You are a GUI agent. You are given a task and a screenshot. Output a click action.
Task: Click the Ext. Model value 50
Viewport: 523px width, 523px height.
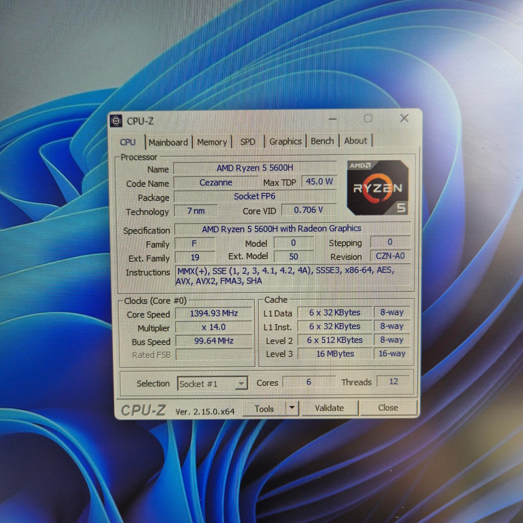click(x=294, y=257)
